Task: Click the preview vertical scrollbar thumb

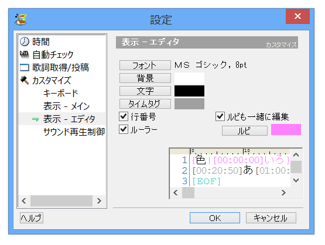Action: [296, 167]
